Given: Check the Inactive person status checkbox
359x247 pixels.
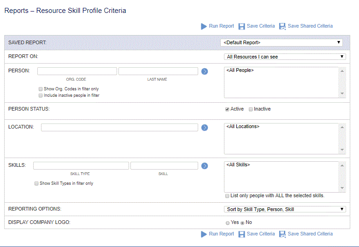Looking at the screenshot, I should 251,109.
